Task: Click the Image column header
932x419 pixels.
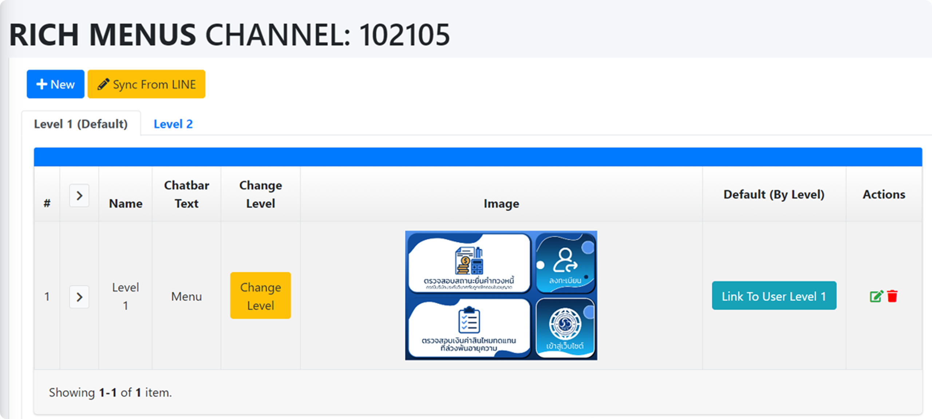Action: (501, 203)
